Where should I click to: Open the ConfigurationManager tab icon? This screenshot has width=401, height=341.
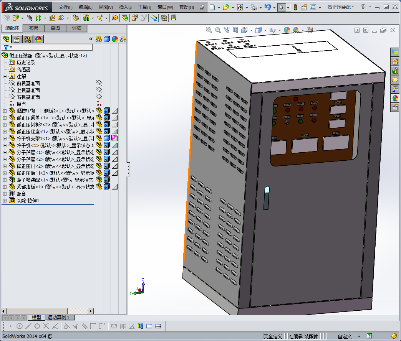pyautogui.click(x=28, y=39)
